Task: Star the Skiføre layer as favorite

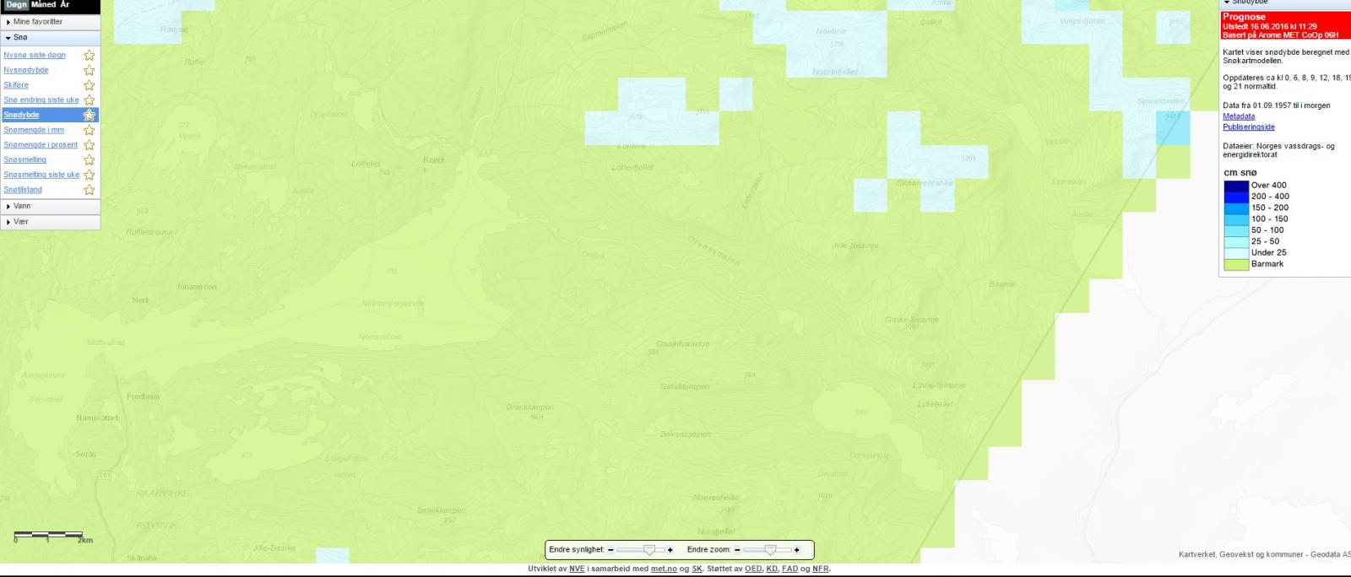Action: pyautogui.click(x=89, y=85)
